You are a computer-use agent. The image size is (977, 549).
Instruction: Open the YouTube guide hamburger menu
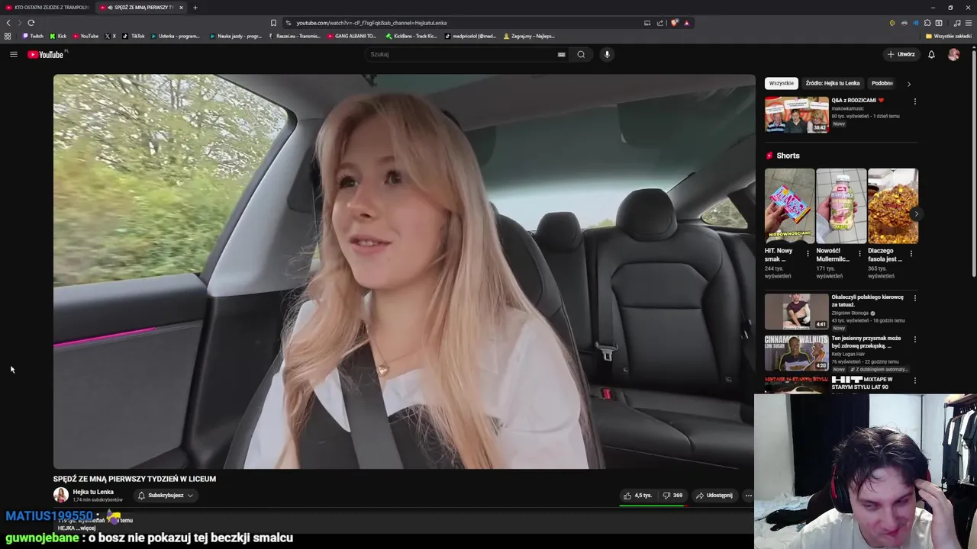pos(13,54)
